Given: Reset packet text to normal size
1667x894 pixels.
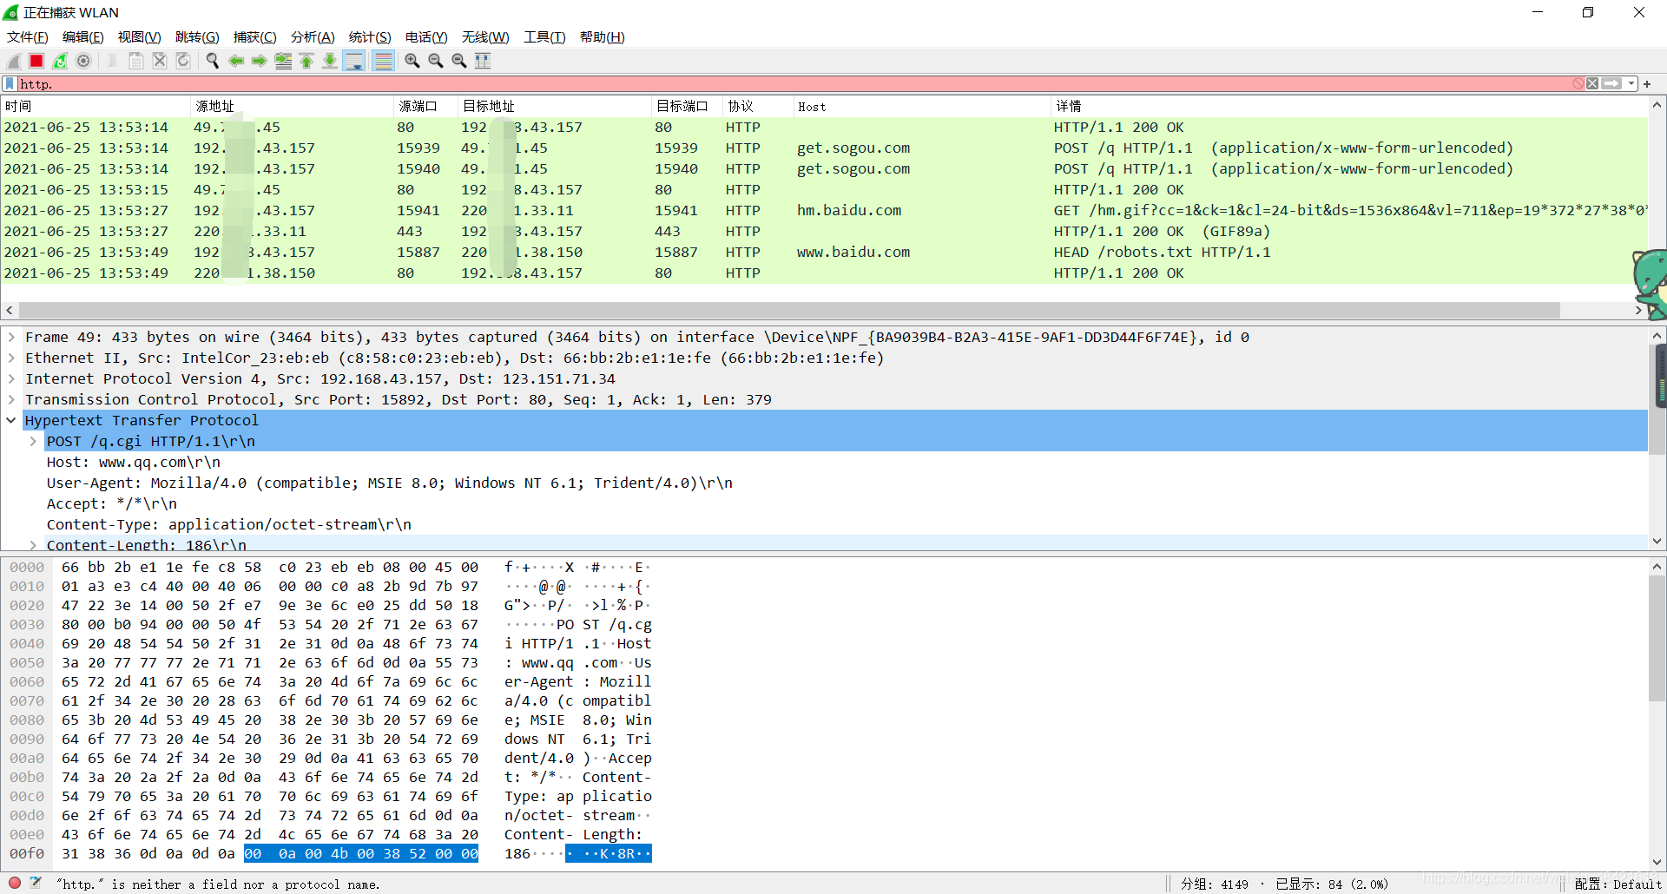Looking at the screenshot, I should click(459, 61).
